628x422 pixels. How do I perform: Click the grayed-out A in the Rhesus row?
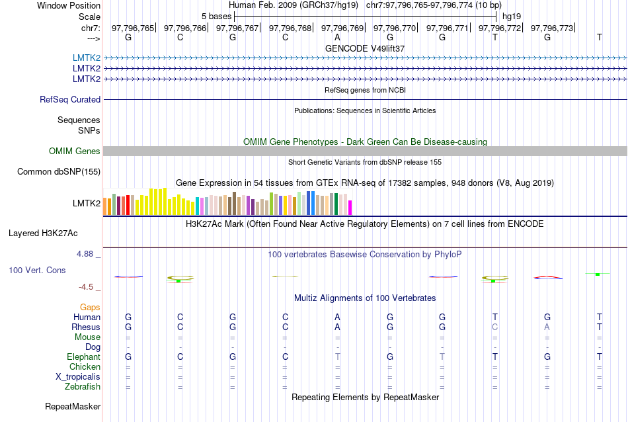[x=547, y=327]
